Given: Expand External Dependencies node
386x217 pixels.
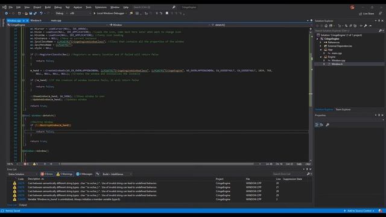Looking at the screenshot, I should click(x=320, y=46).
